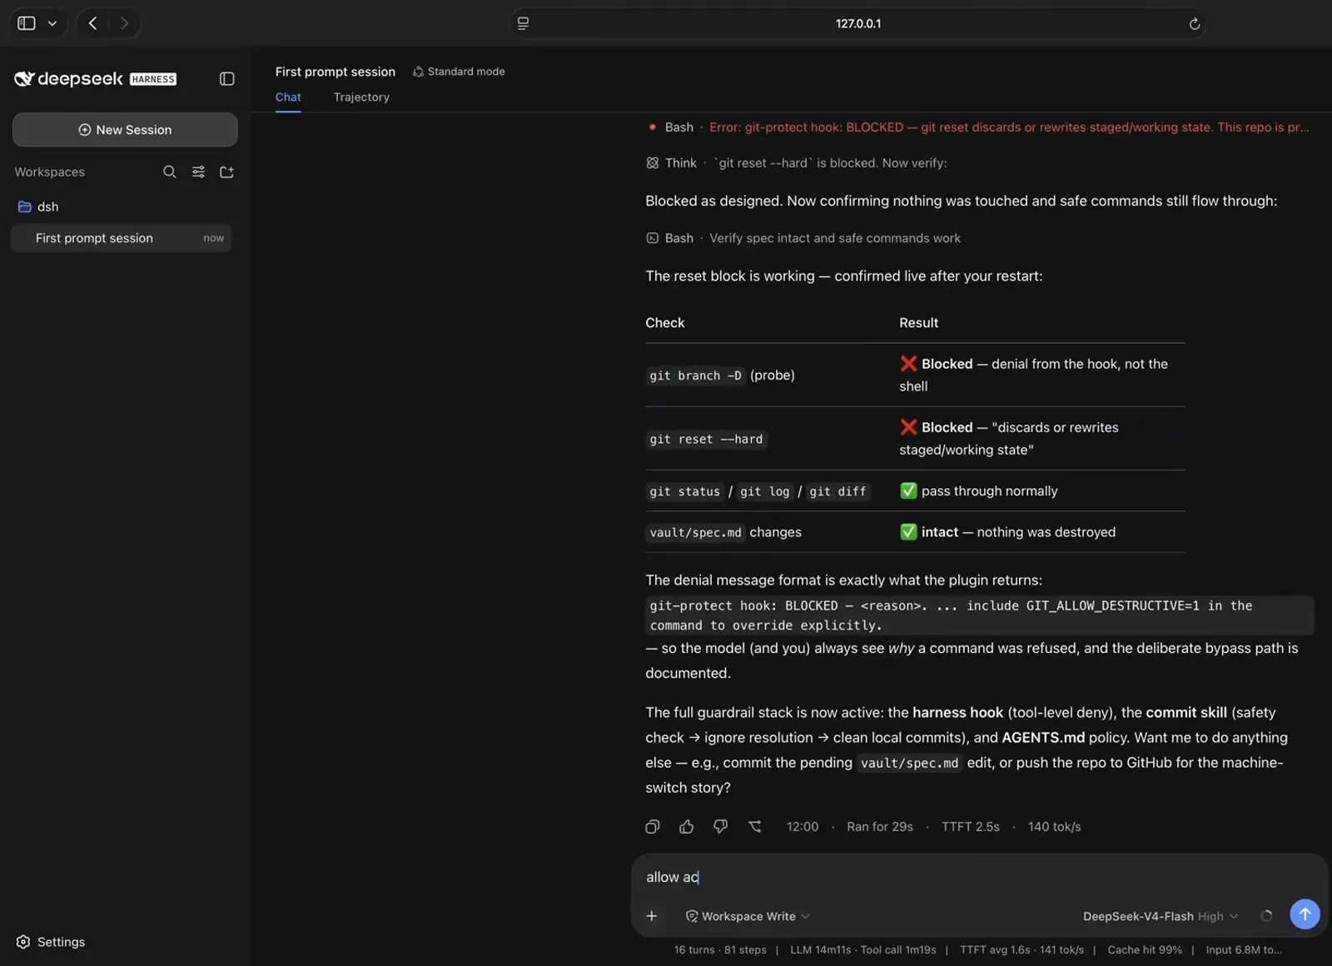This screenshot has height=966, width=1332.
Task: Open the Workspace Write permission dropdown
Action: (748, 916)
